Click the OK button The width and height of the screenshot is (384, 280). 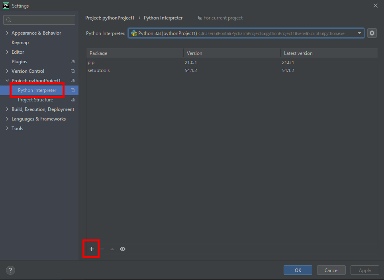(298, 270)
